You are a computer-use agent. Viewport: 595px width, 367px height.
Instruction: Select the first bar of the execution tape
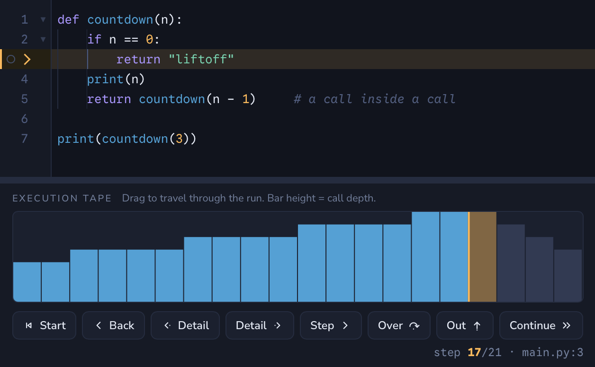[27, 282]
